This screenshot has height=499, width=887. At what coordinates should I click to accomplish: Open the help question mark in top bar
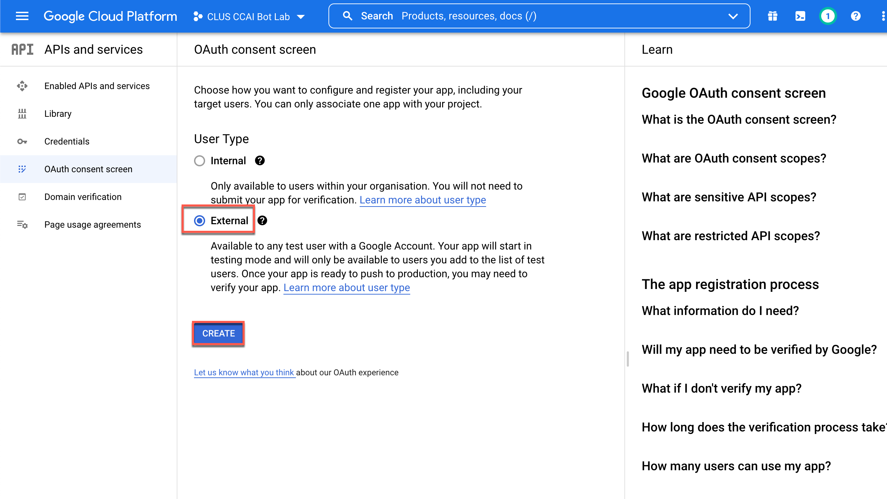pyautogui.click(x=855, y=16)
